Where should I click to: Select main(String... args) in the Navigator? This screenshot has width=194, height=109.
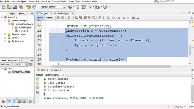21,72
